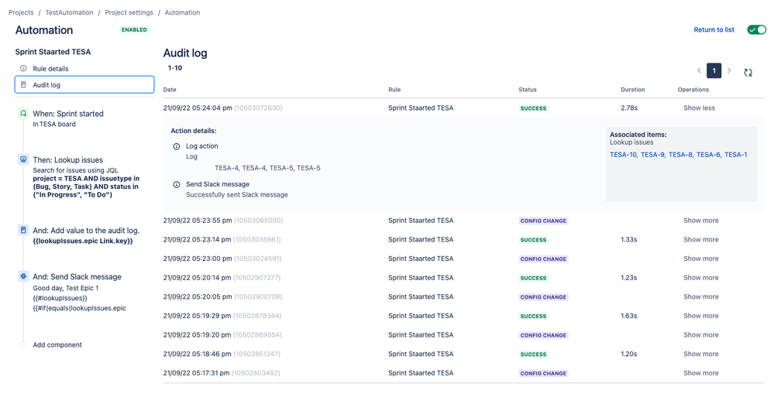
Task: Click the Rule column header
Action: click(x=394, y=90)
